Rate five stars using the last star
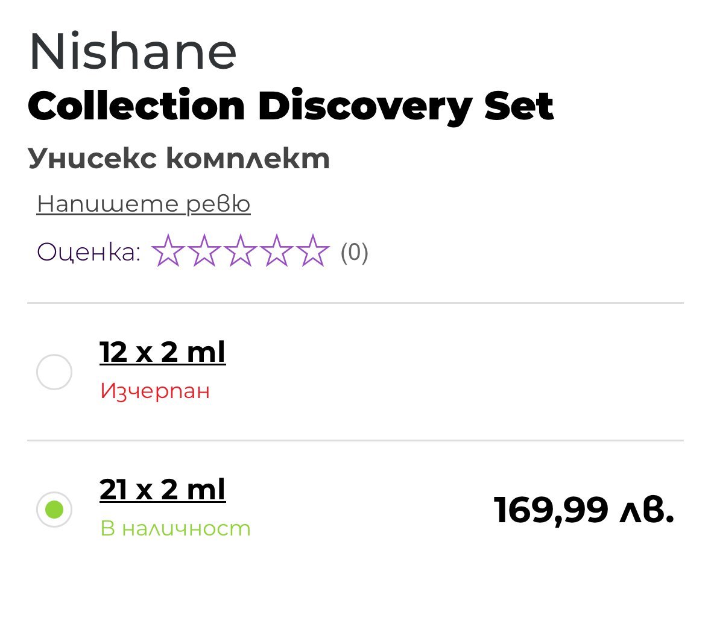711x635 pixels. 313,251
